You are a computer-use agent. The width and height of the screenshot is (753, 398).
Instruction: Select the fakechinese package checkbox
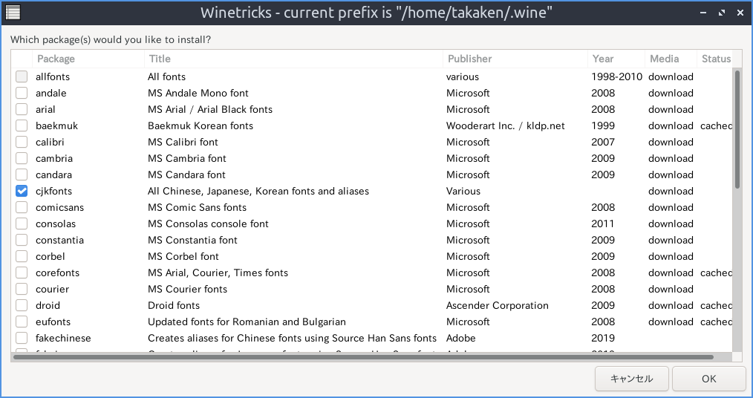click(22, 338)
